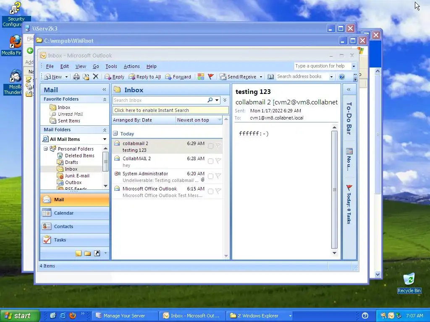Flag the collabmail 2 testing 123 message
This screenshot has height=322, width=430.
pyautogui.click(x=218, y=146)
